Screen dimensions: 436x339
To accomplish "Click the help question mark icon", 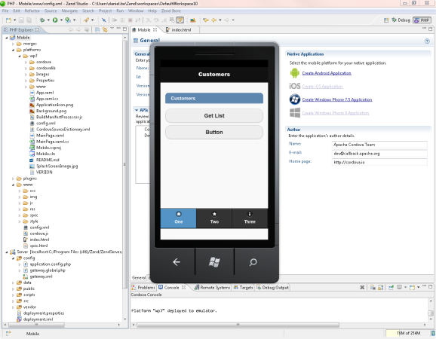I will coord(427,41).
